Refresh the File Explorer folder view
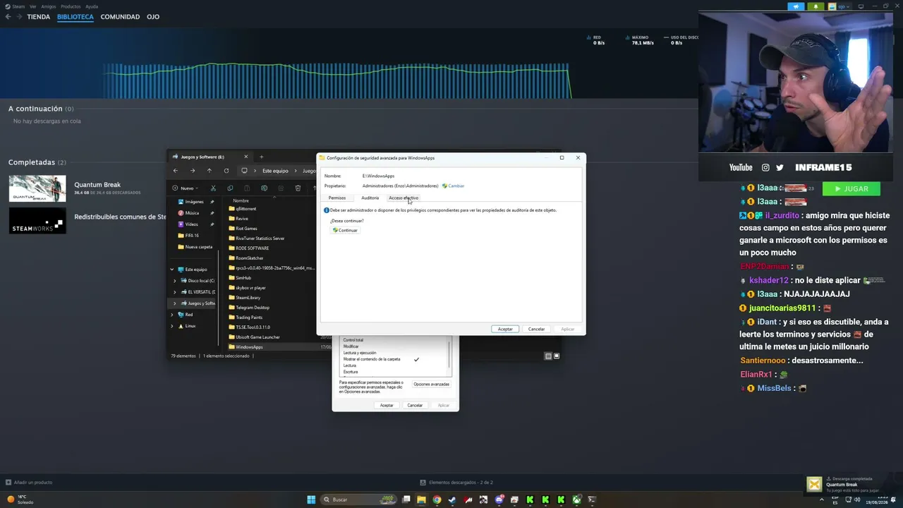This screenshot has width=903, height=508. (x=226, y=171)
